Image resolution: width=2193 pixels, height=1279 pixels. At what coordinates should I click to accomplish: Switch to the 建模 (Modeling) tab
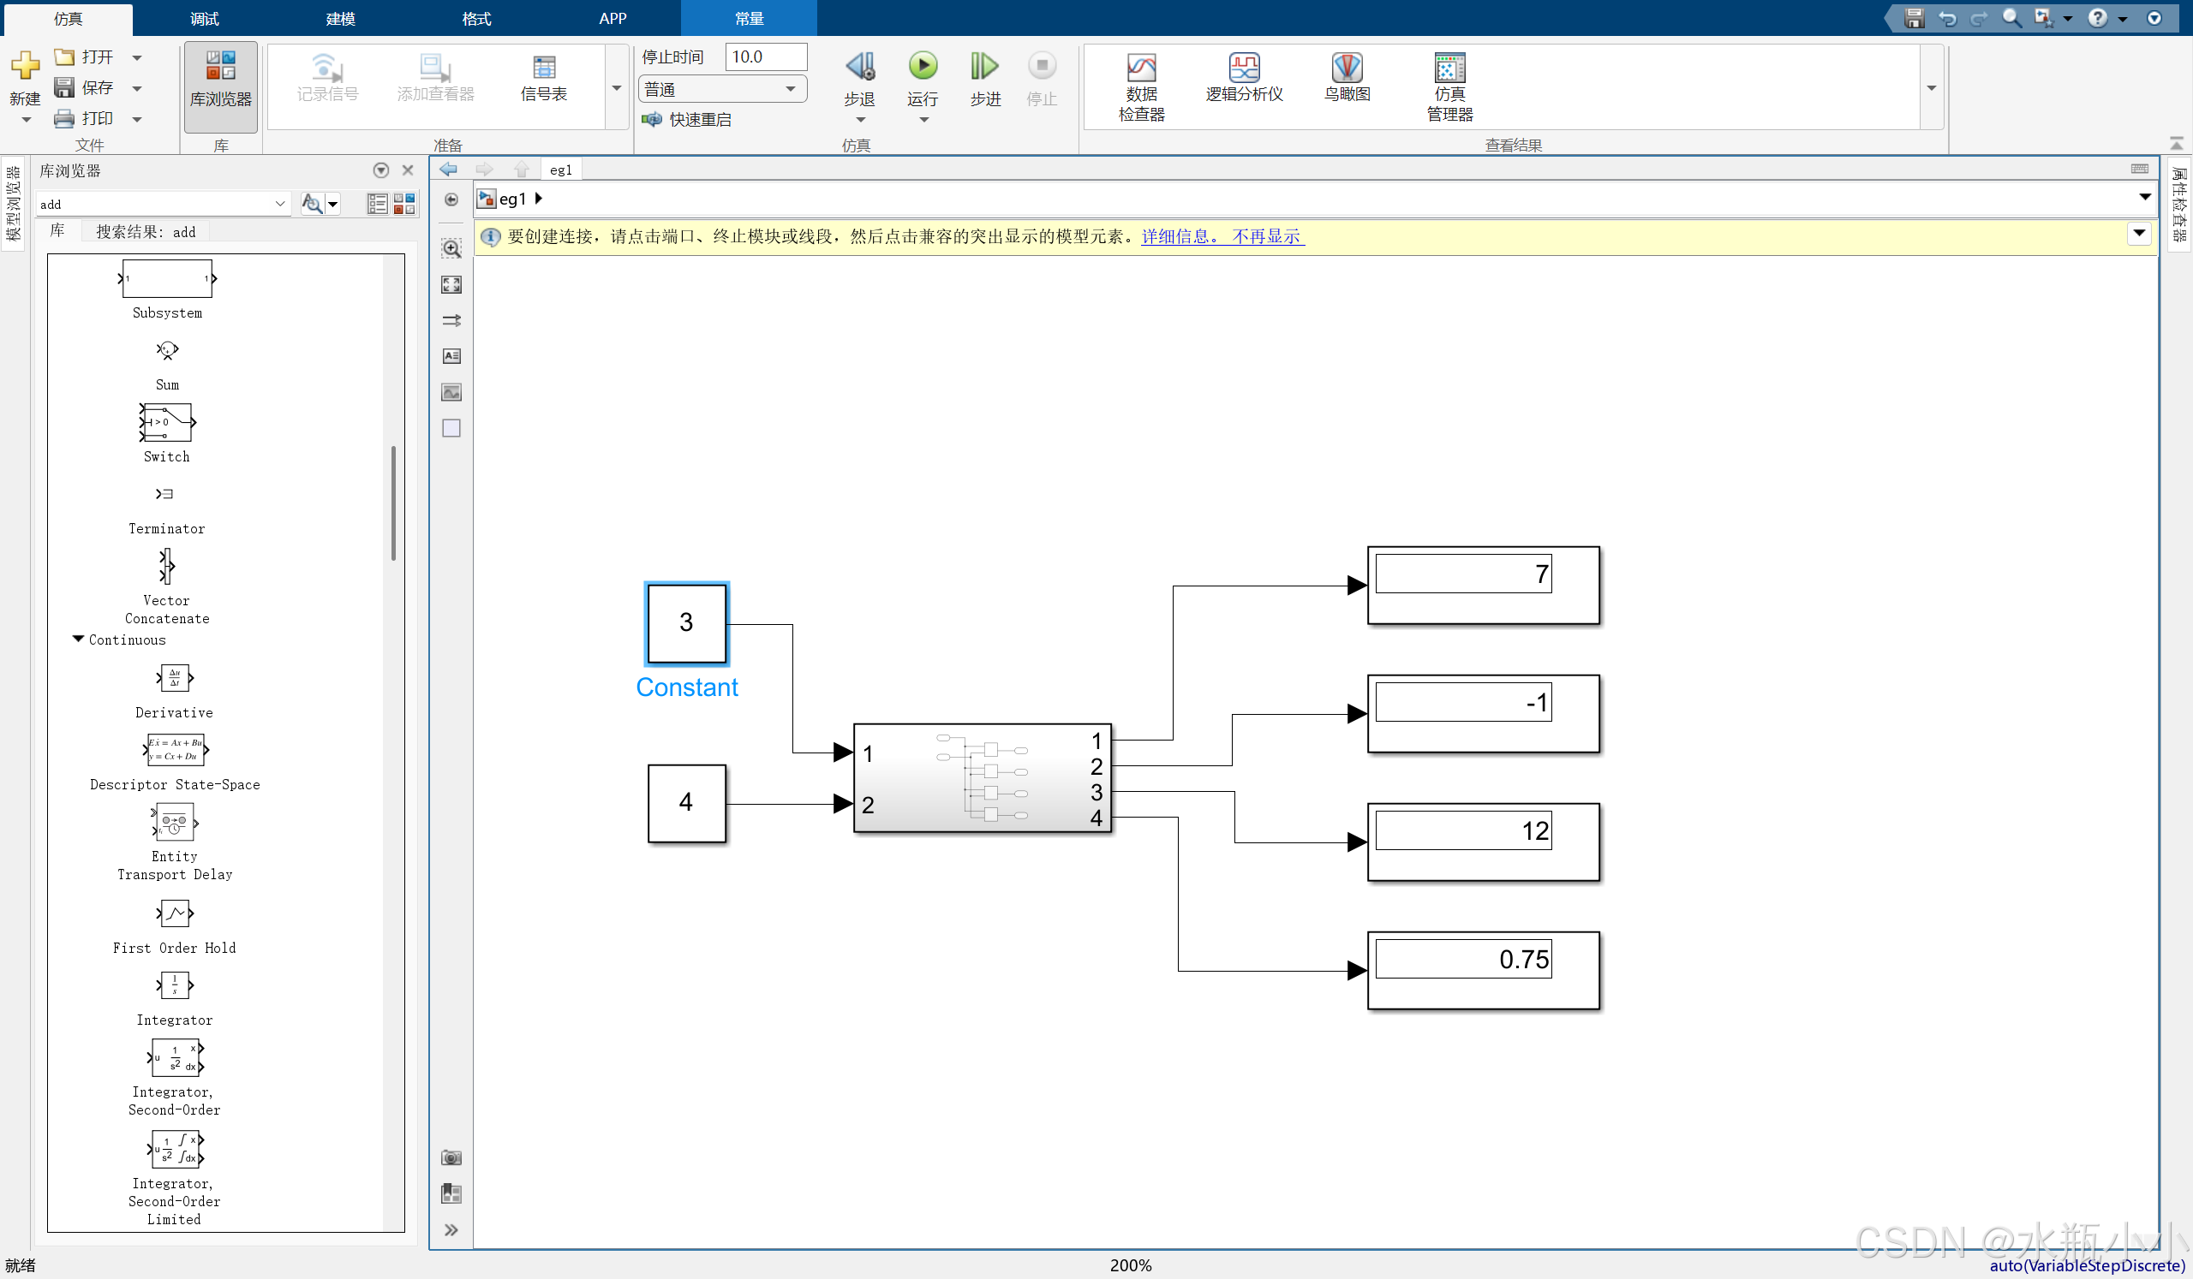point(340,18)
